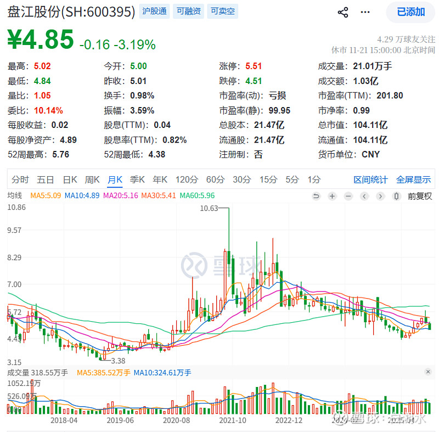This screenshot has height=432, width=439.
Task: Select the 季K tab
Action: [137, 179]
